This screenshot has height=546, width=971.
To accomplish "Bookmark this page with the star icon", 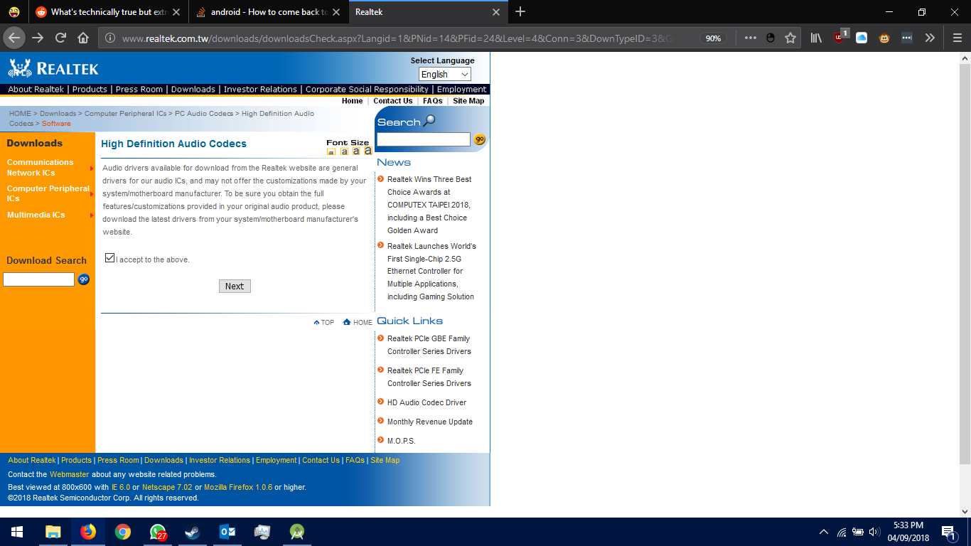I will pos(790,38).
